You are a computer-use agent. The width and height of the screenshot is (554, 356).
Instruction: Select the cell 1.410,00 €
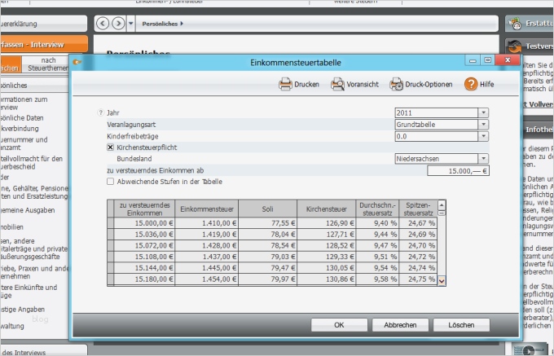pyautogui.click(x=207, y=223)
